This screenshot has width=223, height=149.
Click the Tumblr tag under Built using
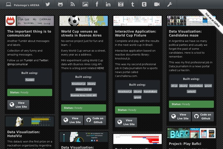[30, 80]
